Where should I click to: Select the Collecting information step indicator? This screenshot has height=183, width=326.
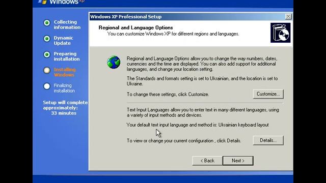click(x=47, y=22)
